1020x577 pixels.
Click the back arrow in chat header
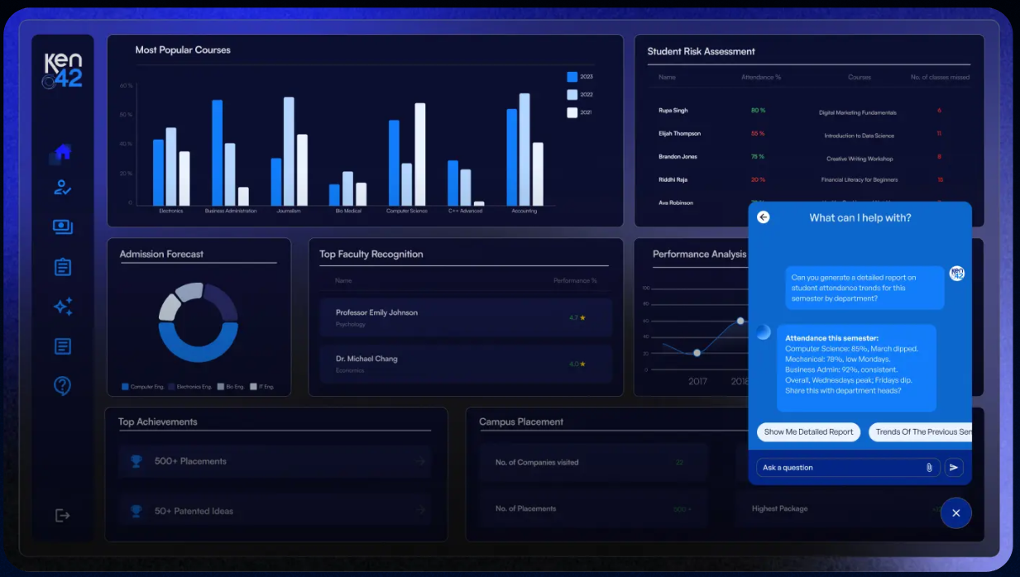point(764,217)
